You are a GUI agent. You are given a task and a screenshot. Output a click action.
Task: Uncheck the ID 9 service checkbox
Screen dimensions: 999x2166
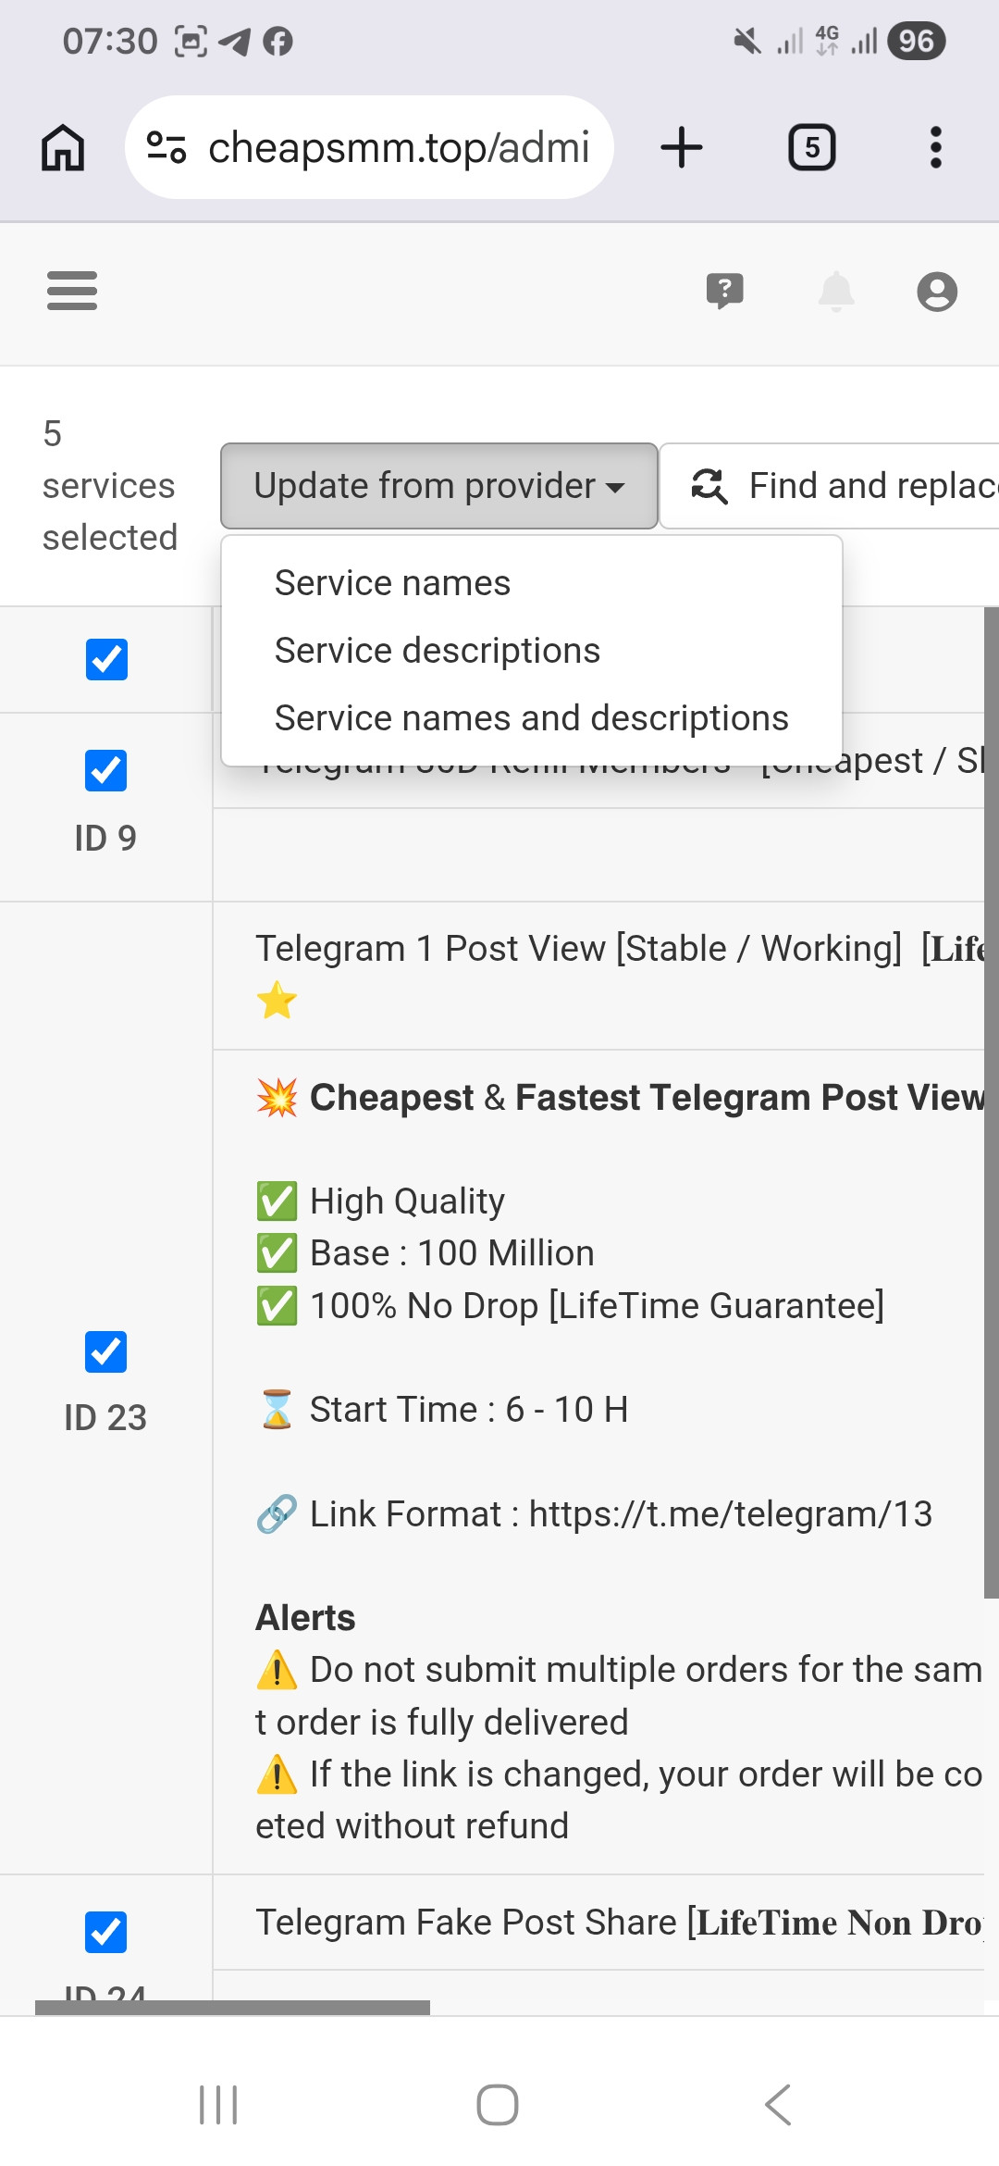coord(106,770)
